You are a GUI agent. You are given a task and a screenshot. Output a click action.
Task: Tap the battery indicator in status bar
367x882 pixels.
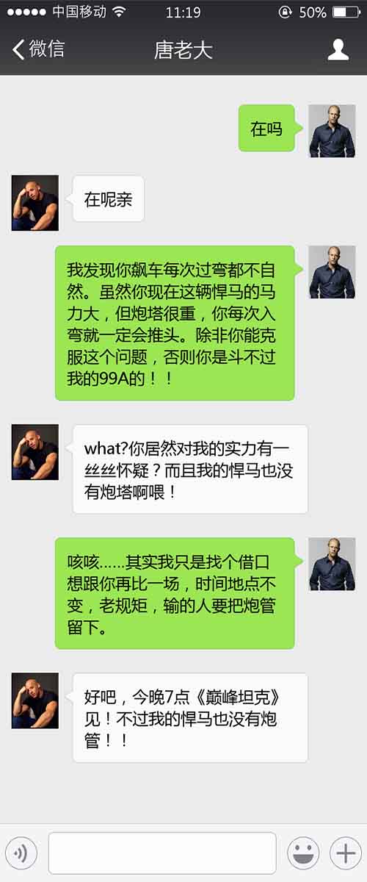tap(345, 12)
